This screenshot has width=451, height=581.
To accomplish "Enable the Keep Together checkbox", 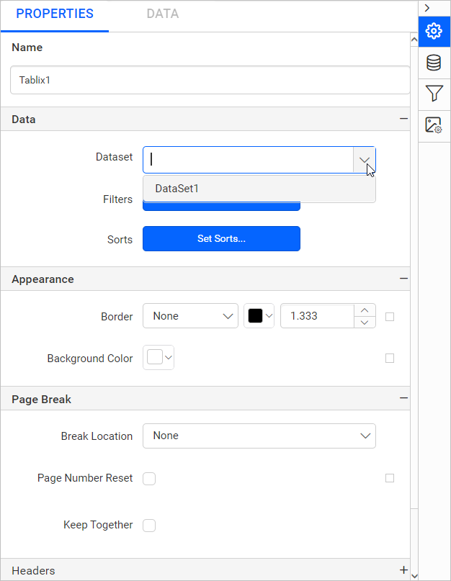I will [149, 525].
